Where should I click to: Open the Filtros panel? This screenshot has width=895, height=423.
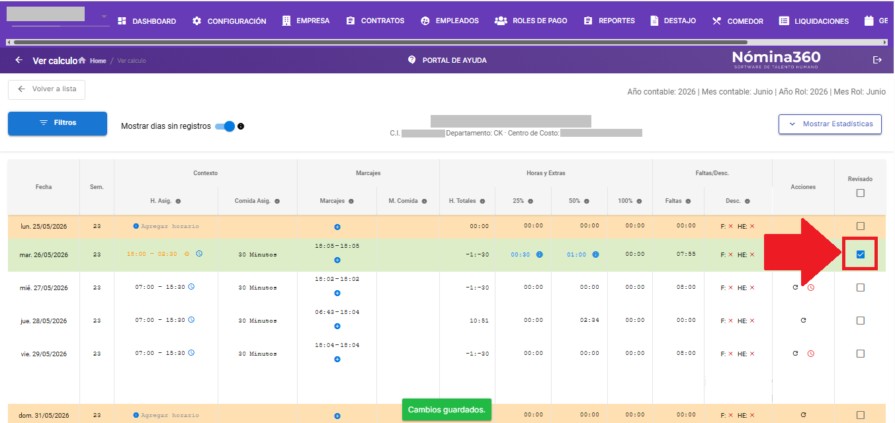pyautogui.click(x=58, y=123)
